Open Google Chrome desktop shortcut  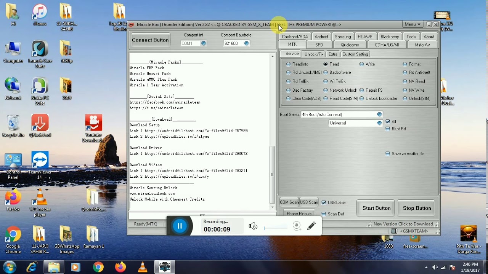[13, 240]
